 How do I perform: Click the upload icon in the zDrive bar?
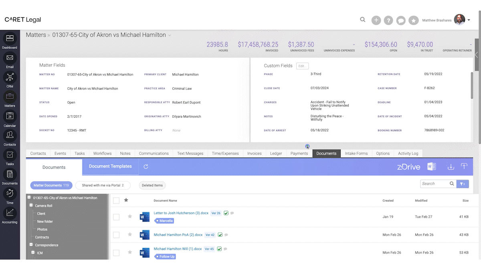[464, 166]
